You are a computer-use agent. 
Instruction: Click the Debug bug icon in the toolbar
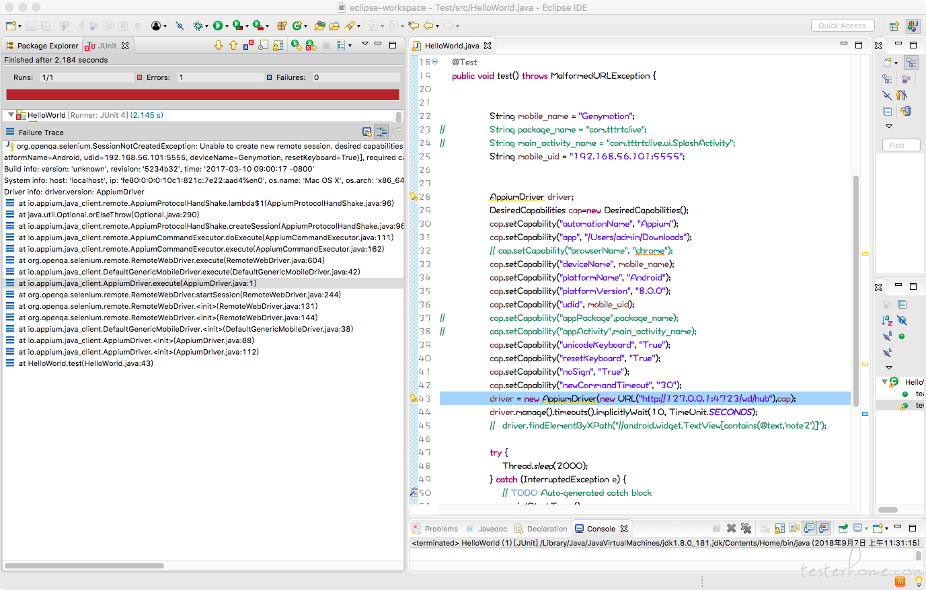pyautogui.click(x=198, y=26)
